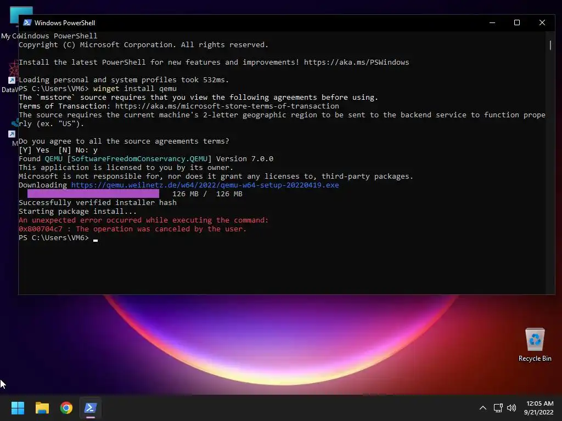Open the Windows Start menu
Image resolution: width=562 pixels, height=421 pixels.
point(18,408)
